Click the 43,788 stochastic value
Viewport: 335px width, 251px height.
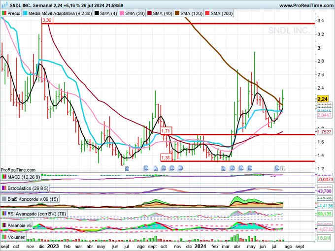[324, 191]
